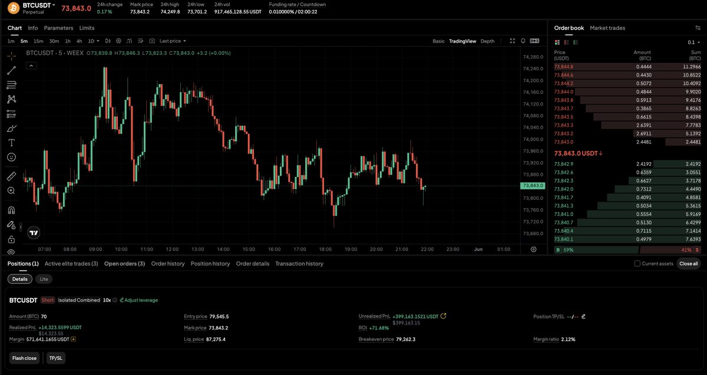Open the forecasting and measurement tools

tap(11, 113)
